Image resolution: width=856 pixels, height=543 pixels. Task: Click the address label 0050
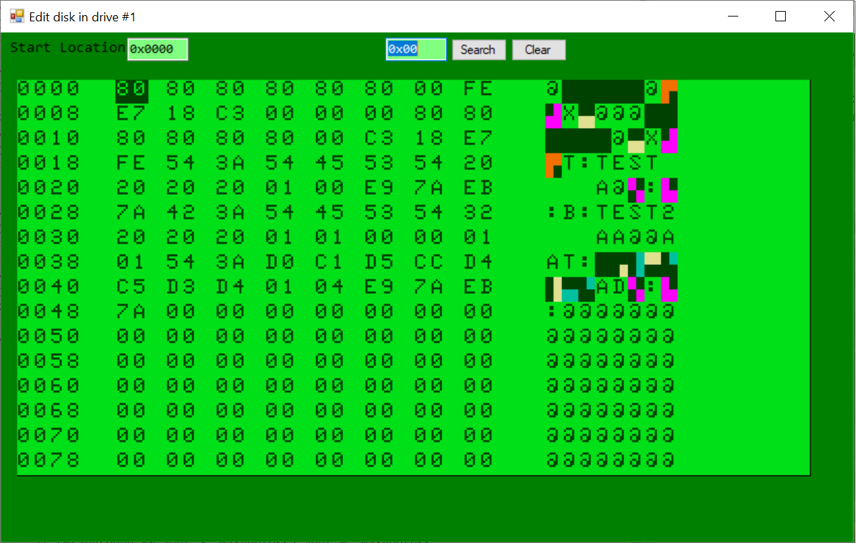click(49, 337)
